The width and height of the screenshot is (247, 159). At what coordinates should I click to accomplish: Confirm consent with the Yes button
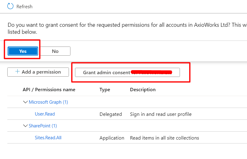tap(23, 51)
